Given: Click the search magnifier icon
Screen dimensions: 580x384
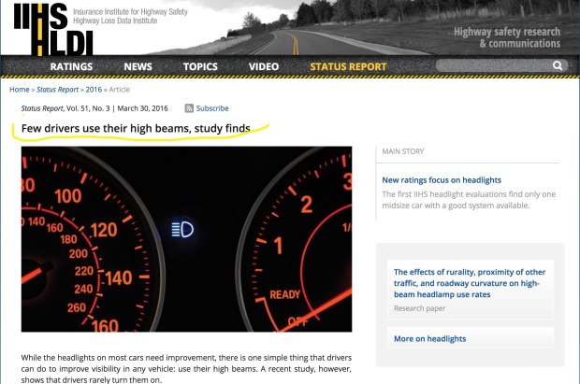Looking at the screenshot, I should (x=558, y=66).
